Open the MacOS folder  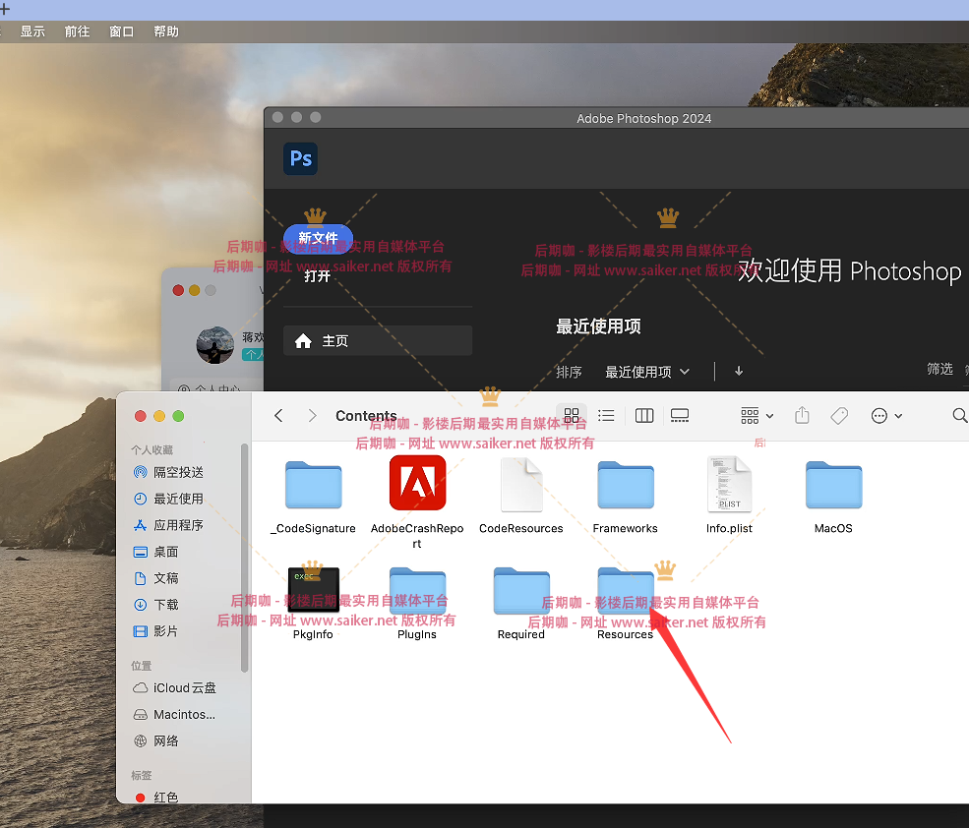[x=833, y=485]
